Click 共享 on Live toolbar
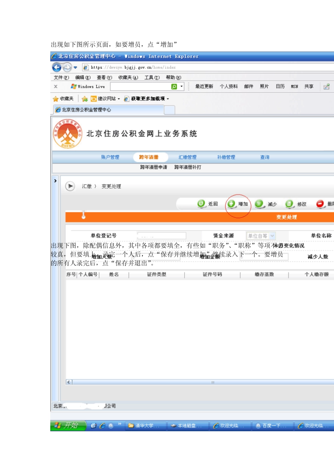The image size is (334, 472). coord(309,86)
